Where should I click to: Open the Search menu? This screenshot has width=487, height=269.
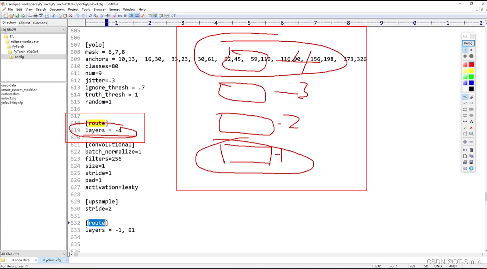point(41,9)
